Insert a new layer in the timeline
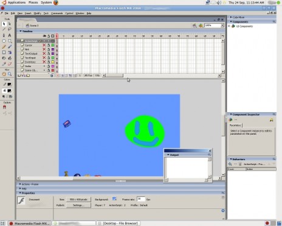The height and width of the screenshot is (226, 282). coord(19,76)
